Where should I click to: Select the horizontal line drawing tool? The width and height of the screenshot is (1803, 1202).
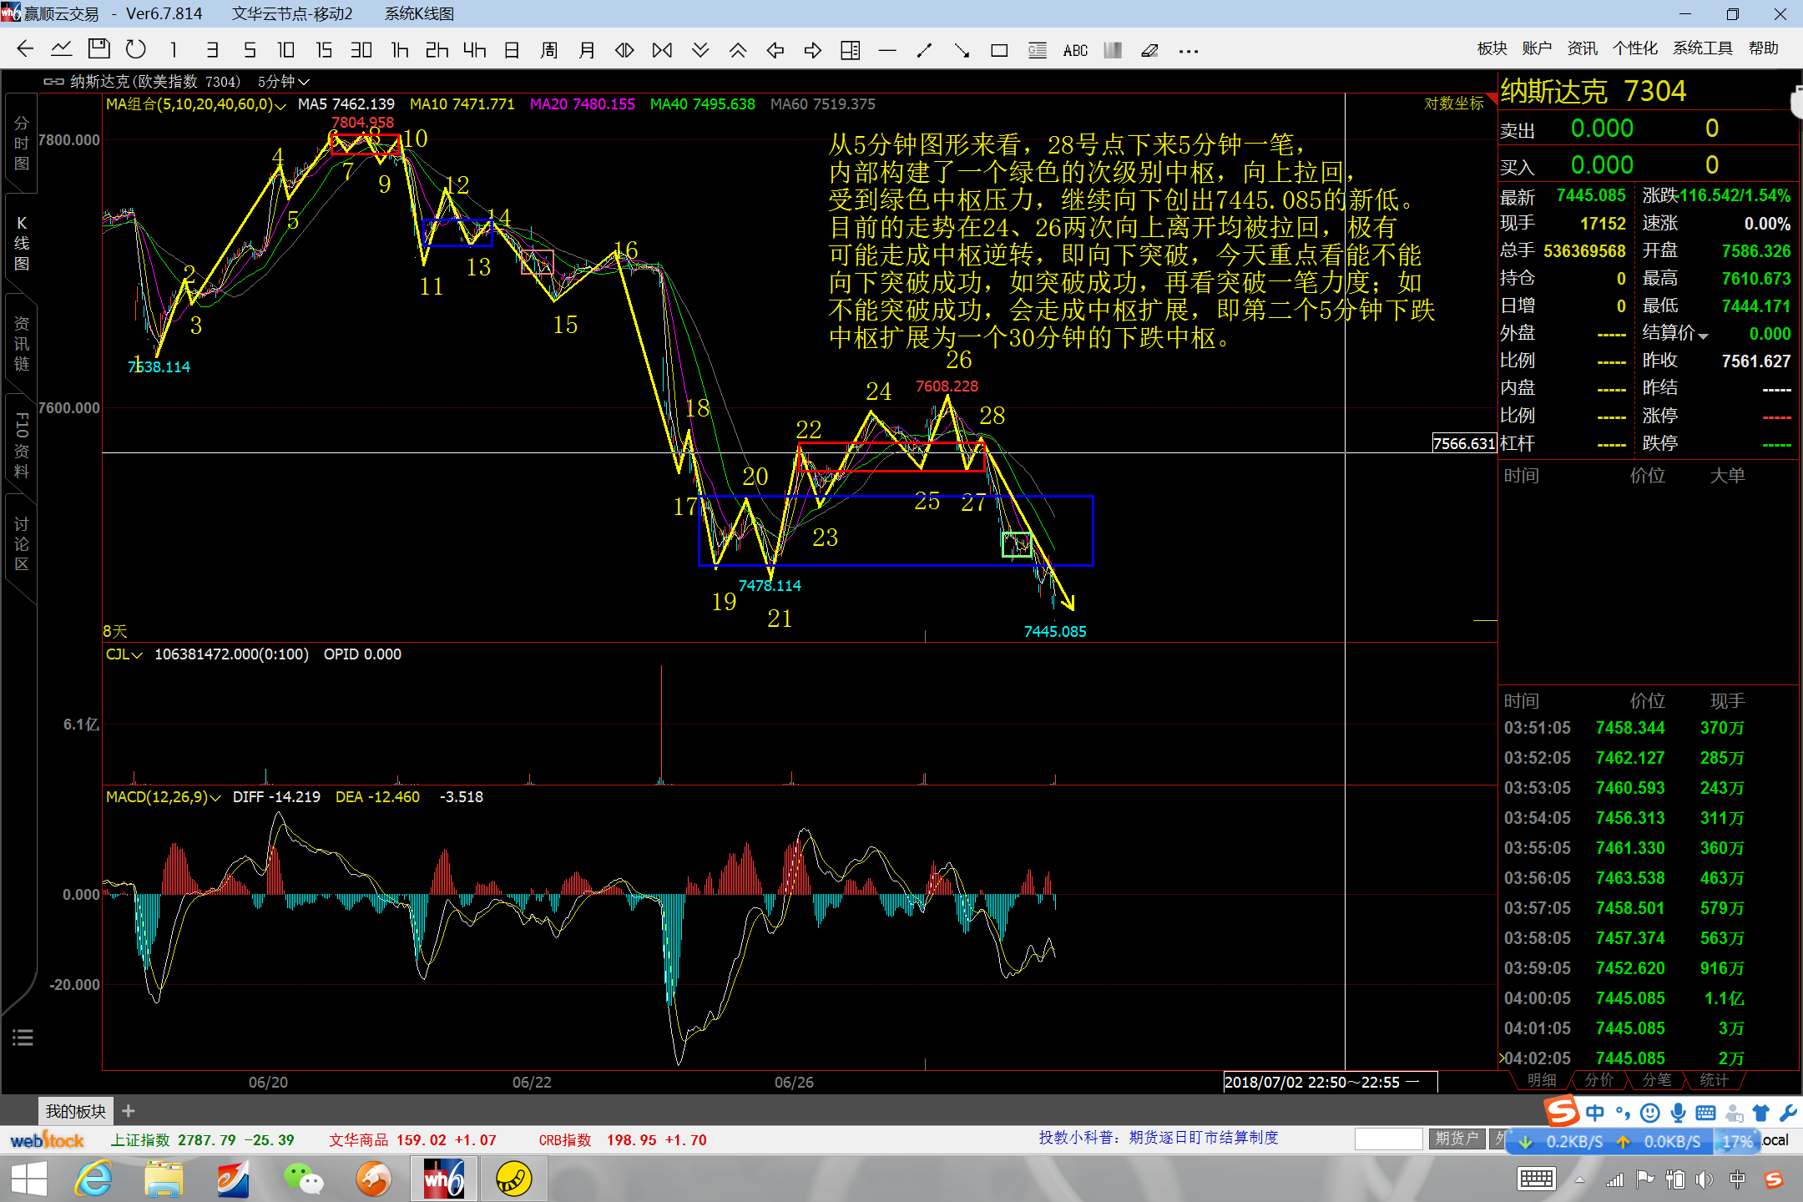[887, 51]
